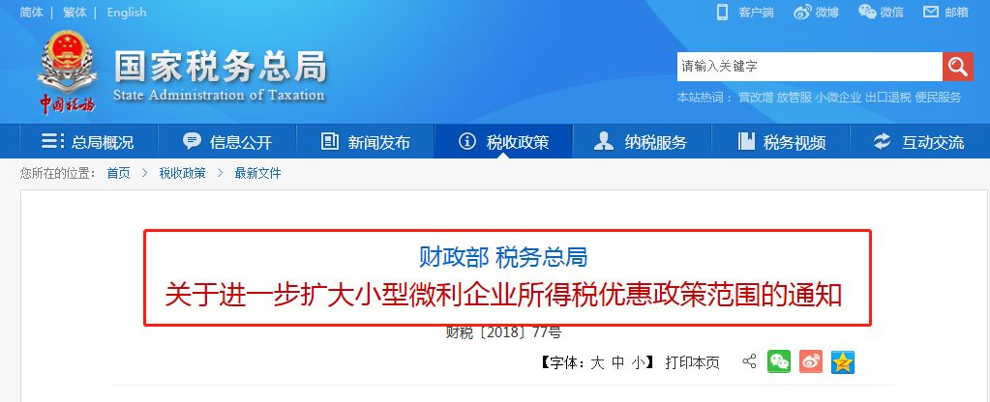The image size is (990, 402).
Task: Open the mailbox (邮箱) envelope icon
Action: [931, 12]
